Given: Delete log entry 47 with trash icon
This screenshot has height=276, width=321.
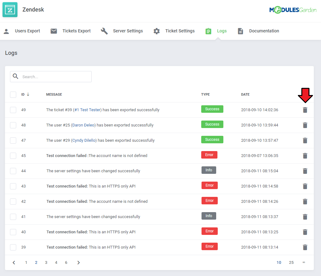Looking at the screenshot, I should click(305, 140).
